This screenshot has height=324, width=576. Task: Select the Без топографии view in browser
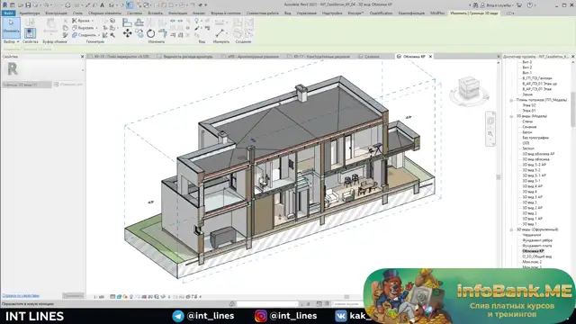pyautogui.click(x=535, y=138)
